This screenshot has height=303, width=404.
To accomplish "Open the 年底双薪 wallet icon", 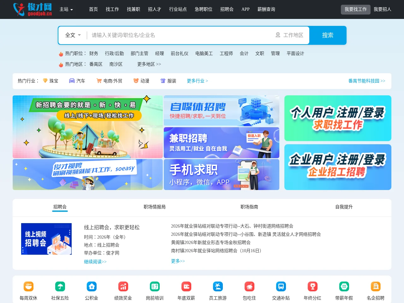I will point(186,287).
